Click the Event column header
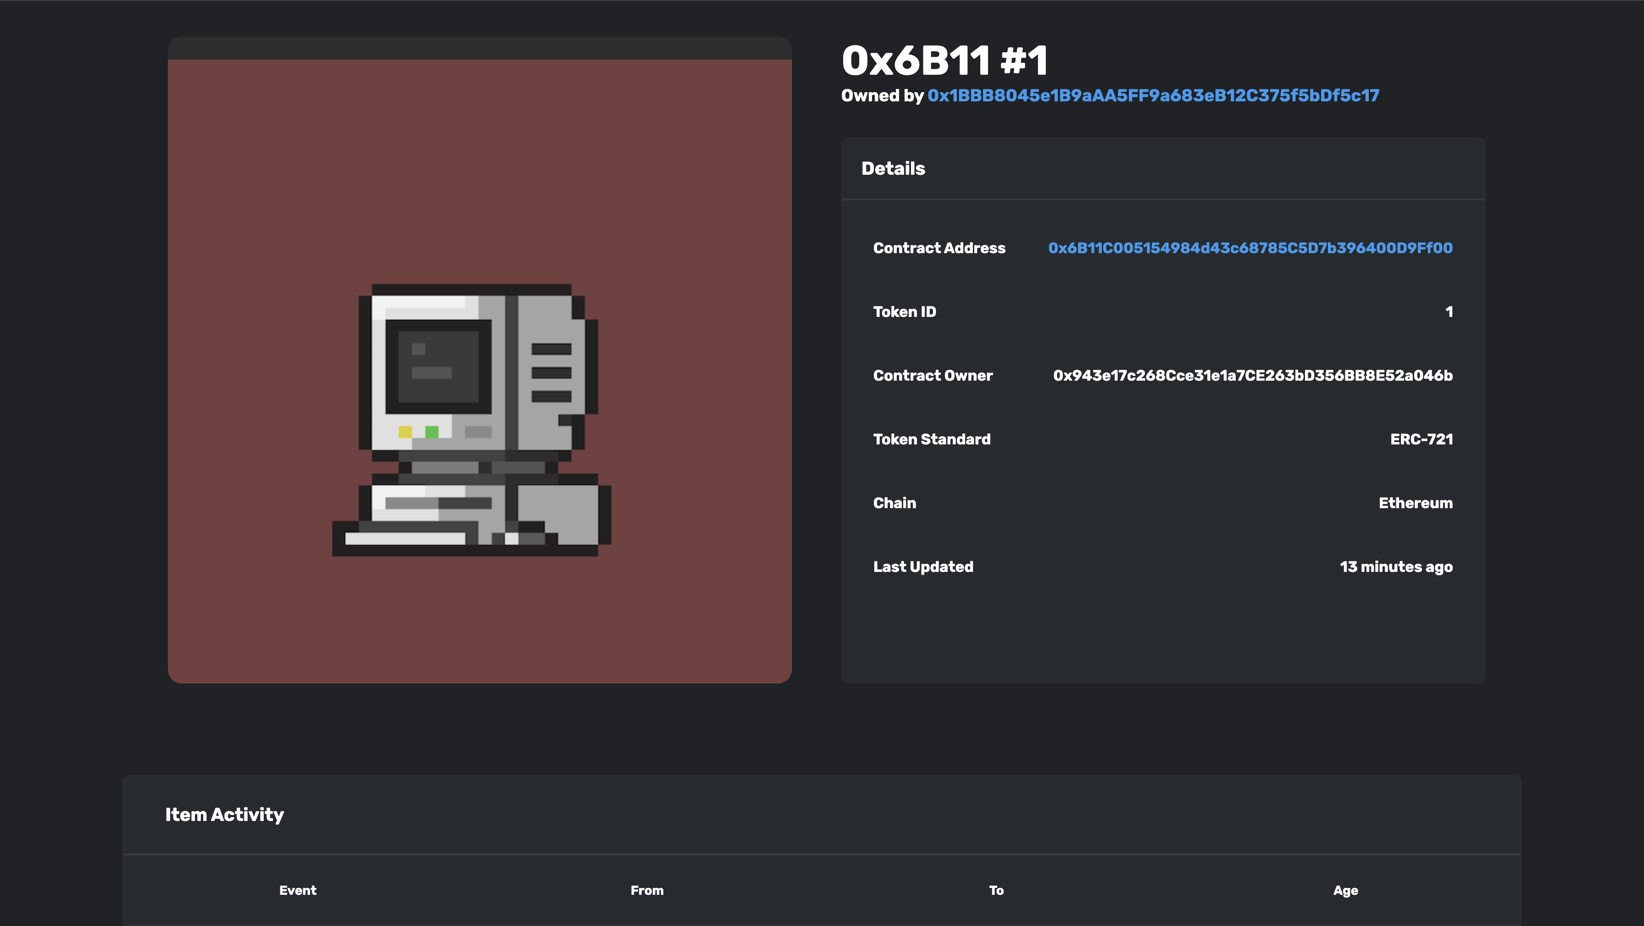Screen dimensions: 1644x926 (x=297, y=890)
